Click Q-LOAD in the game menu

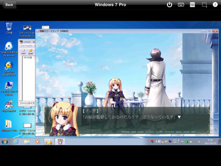pos(150,132)
